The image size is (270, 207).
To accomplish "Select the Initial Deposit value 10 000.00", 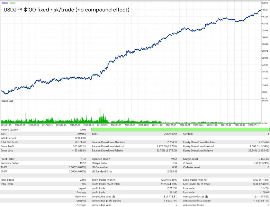I will click(x=80, y=138).
